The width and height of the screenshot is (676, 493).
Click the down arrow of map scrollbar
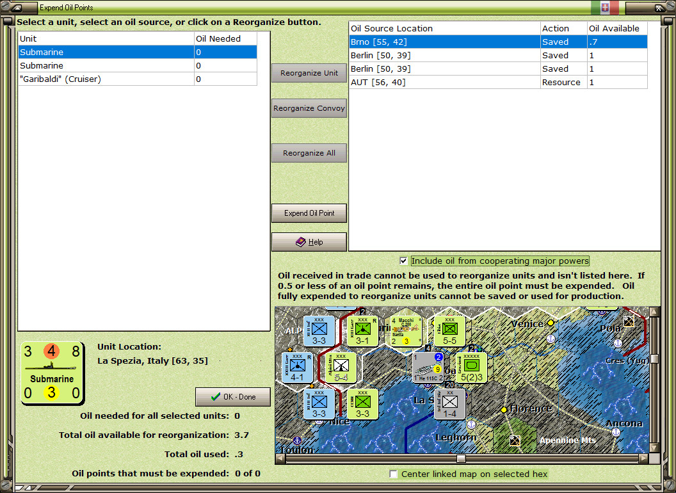click(654, 448)
